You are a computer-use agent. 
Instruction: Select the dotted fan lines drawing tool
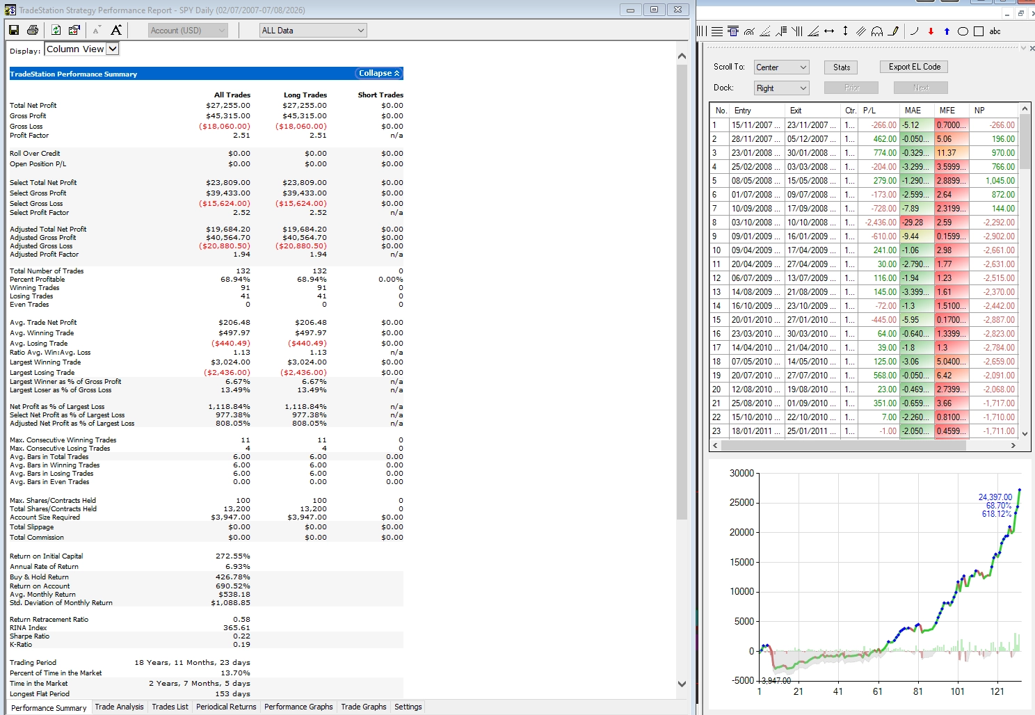pos(765,31)
